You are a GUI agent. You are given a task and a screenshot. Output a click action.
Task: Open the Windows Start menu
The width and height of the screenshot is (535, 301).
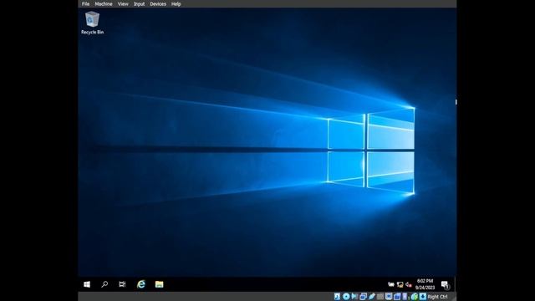[x=87, y=284]
